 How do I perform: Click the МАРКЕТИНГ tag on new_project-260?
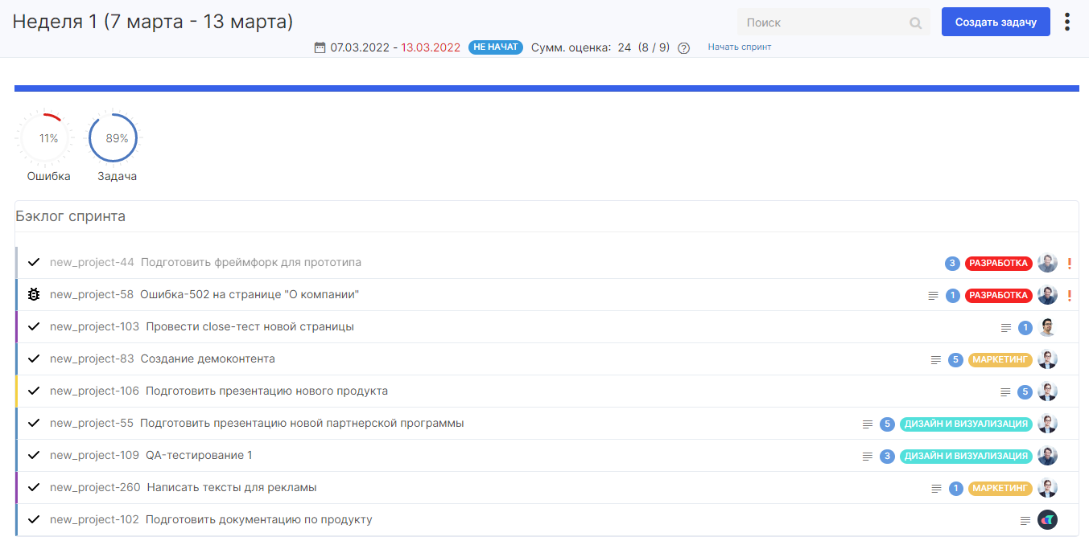tap(1000, 488)
